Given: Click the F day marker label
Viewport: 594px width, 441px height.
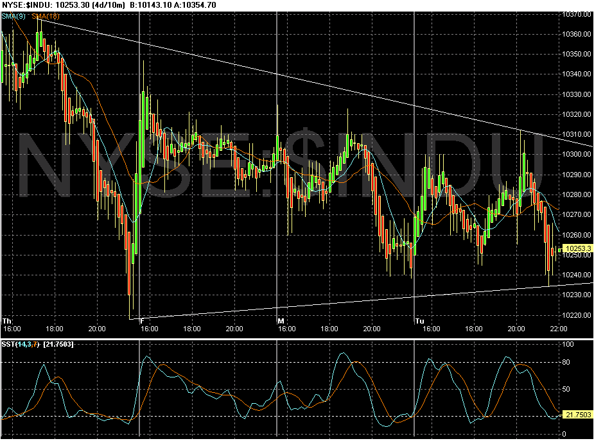Looking at the screenshot, I should pos(143,321).
